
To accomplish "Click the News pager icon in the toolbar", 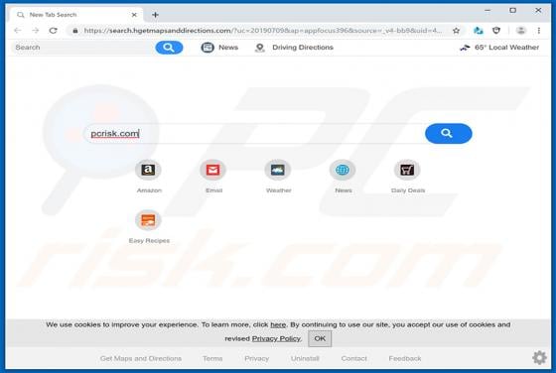I will [208, 47].
